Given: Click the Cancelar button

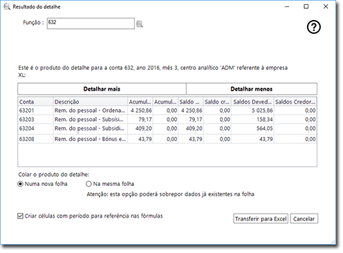Looking at the screenshot, I should click(304, 218).
